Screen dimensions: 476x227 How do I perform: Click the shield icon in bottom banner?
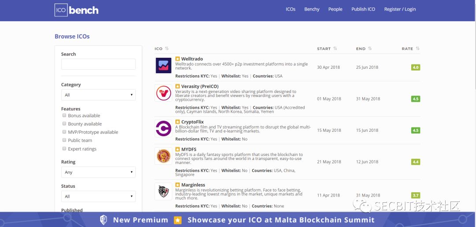[x=104, y=220]
